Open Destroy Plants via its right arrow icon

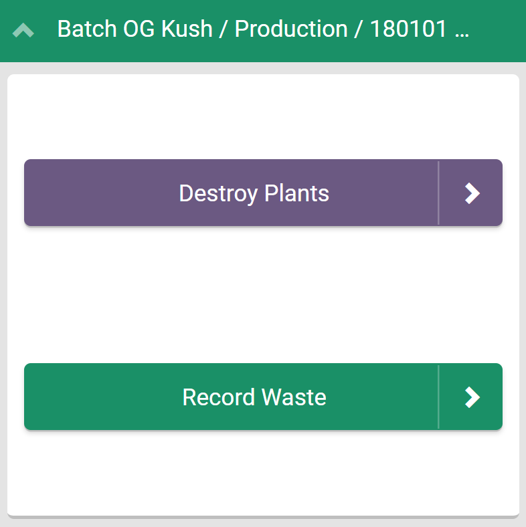472,193
